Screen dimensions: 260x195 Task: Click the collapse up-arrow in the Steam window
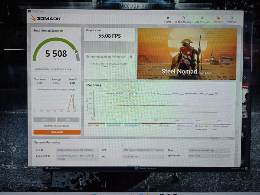point(245,126)
